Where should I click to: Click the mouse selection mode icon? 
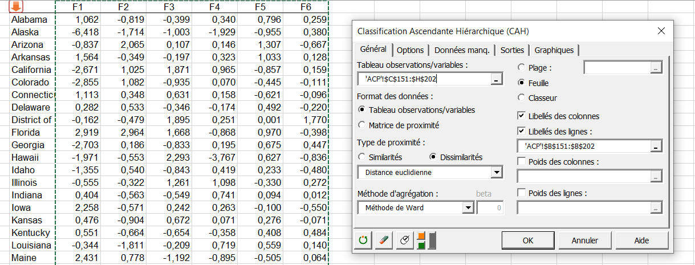tap(404, 240)
